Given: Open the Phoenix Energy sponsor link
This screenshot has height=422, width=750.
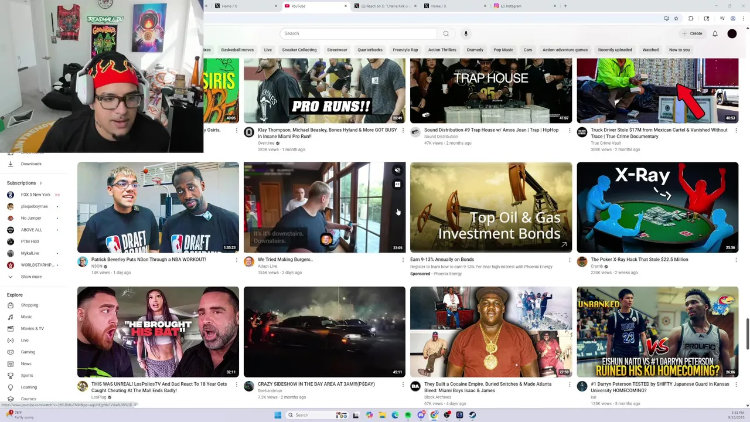Looking at the screenshot, I should [x=448, y=274].
